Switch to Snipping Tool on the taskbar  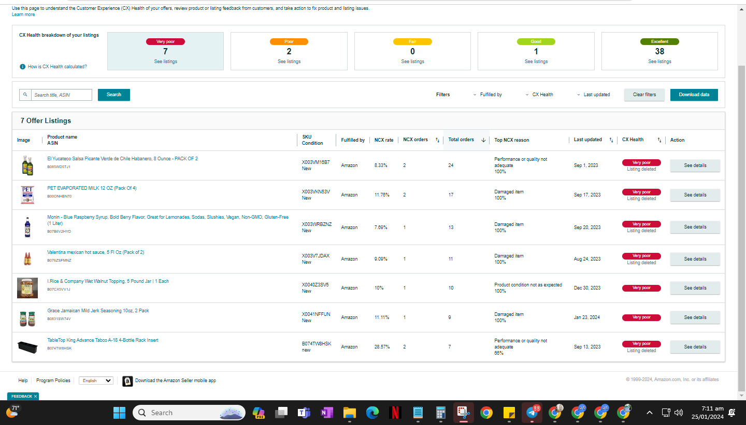point(464,413)
